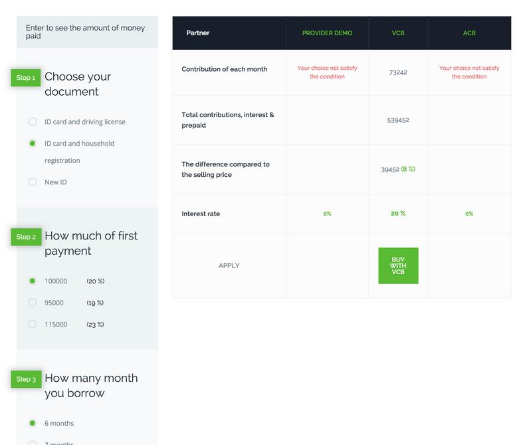Pick the 115000 (23 %) first payment
The height and width of the screenshot is (445, 517).
click(33, 324)
